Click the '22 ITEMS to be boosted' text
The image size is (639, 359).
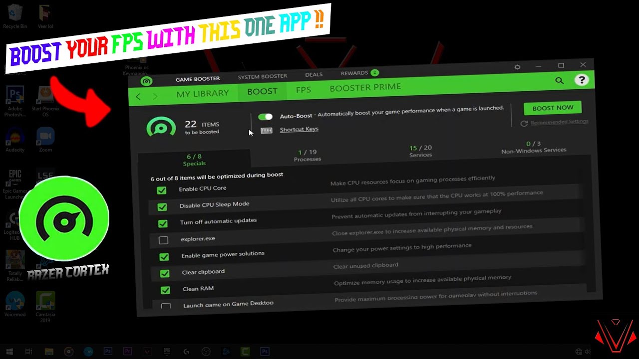click(202, 127)
